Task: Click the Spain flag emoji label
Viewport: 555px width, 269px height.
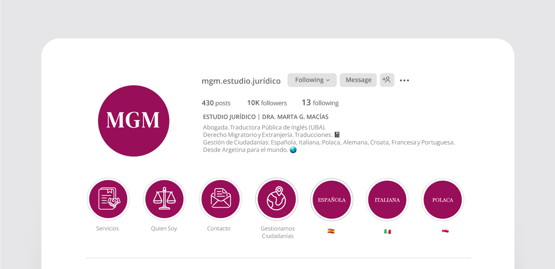Action: coord(331,231)
